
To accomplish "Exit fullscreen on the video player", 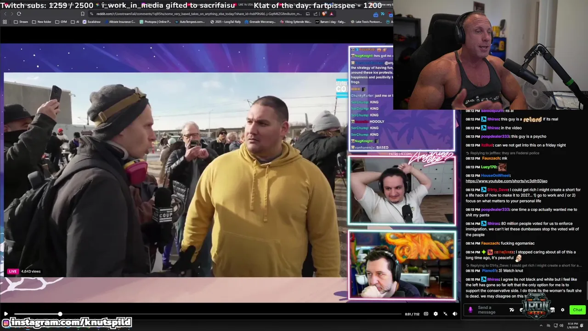I will tap(445, 314).
